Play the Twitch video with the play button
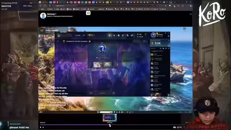This screenshot has width=231, height=130. pos(41,127)
